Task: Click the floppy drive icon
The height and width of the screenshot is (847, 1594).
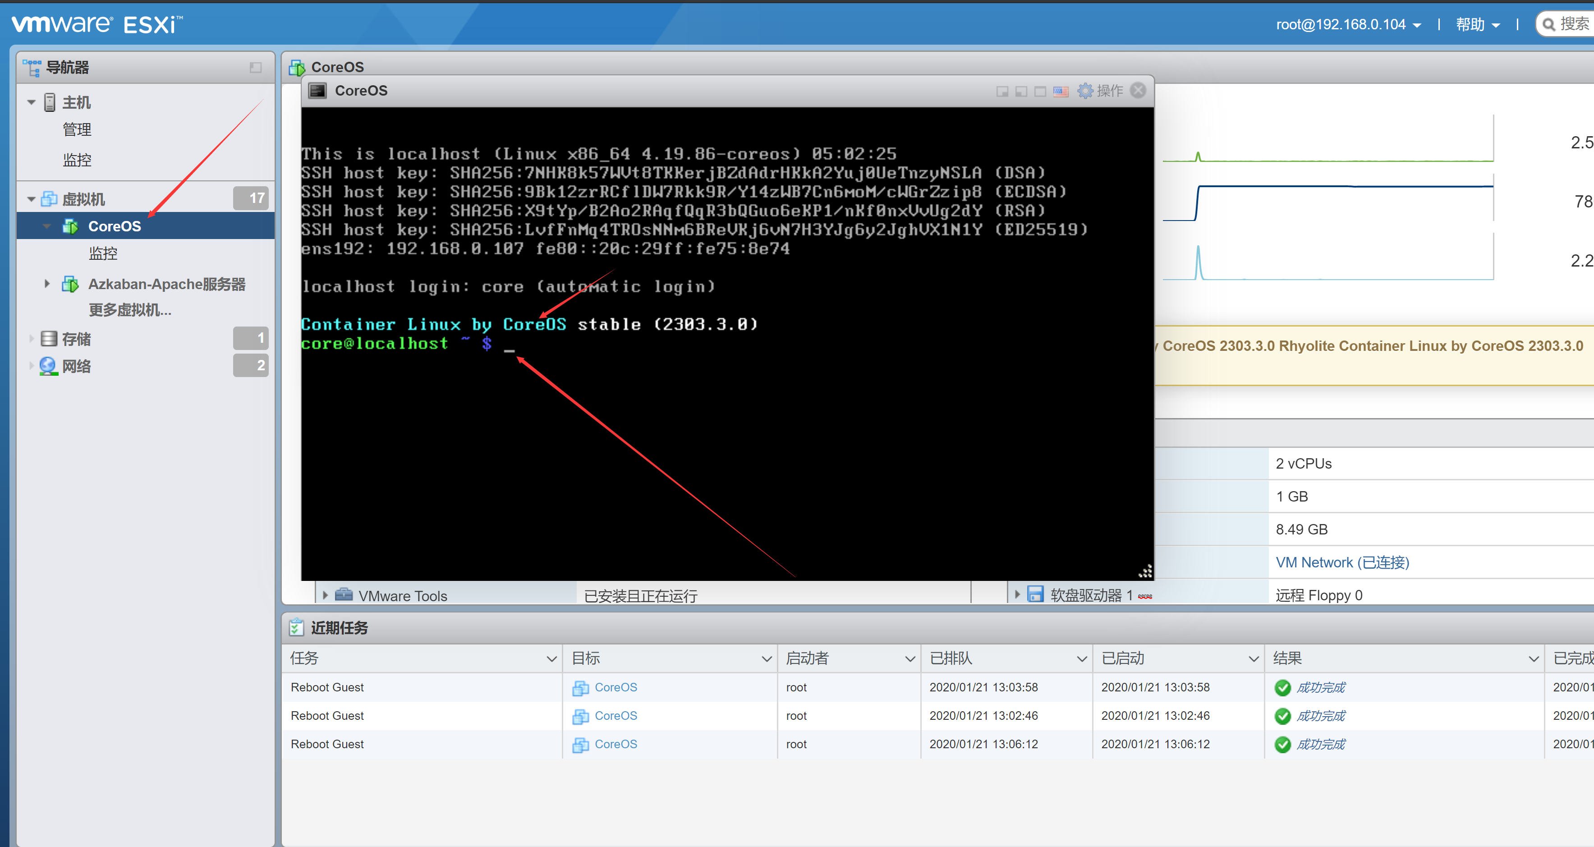Action: (1035, 594)
